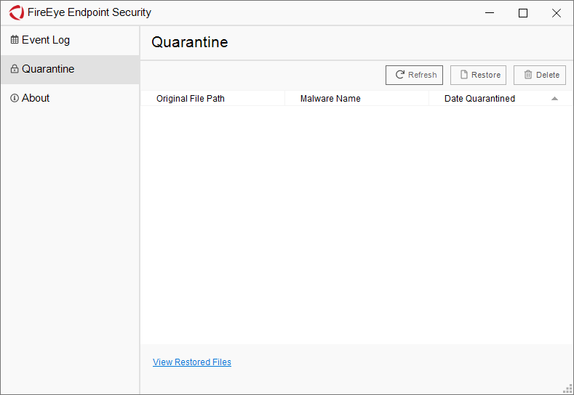Viewport: 574px width, 395px height.
Task: Click the trash can icon on Delete button
Action: [527, 75]
